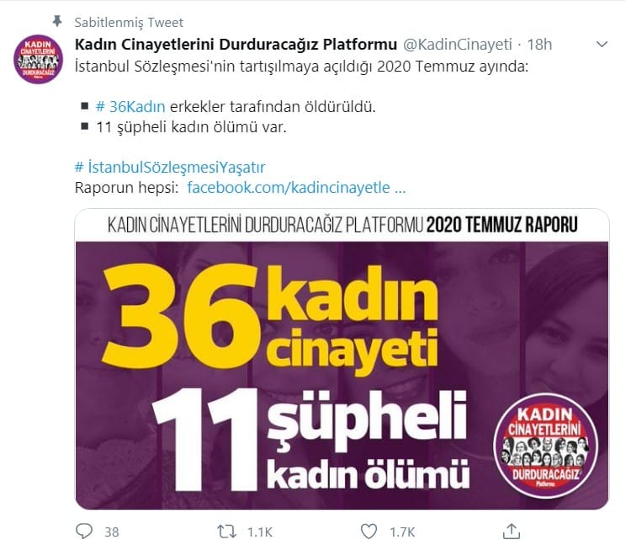The height and width of the screenshot is (556, 626).
Task: Expand the tweet options chevron menu
Action: [602, 44]
